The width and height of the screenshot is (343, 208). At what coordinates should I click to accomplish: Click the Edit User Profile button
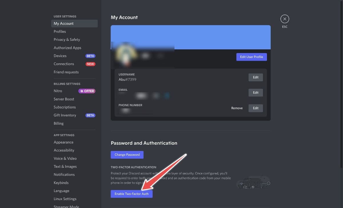(x=252, y=57)
